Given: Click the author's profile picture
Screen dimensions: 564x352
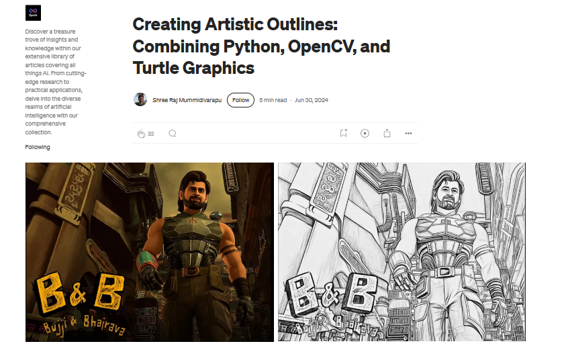Looking at the screenshot, I should pos(140,99).
